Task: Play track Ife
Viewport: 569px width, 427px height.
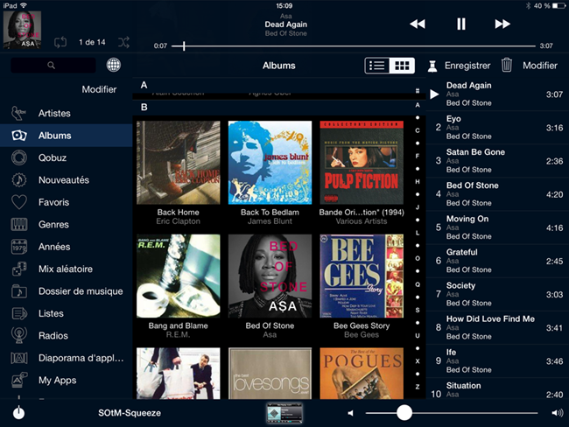Action: coord(497,361)
